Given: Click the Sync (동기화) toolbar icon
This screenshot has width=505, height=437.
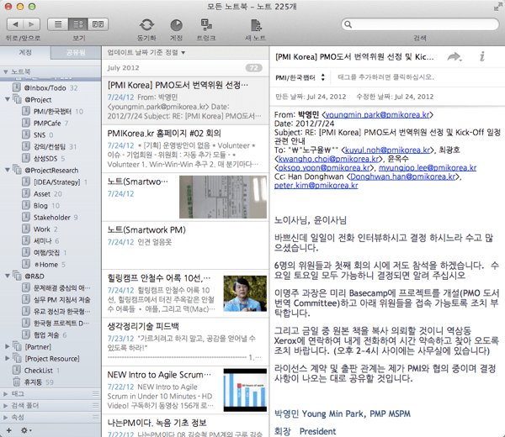Looking at the screenshot, I should [x=146, y=25].
